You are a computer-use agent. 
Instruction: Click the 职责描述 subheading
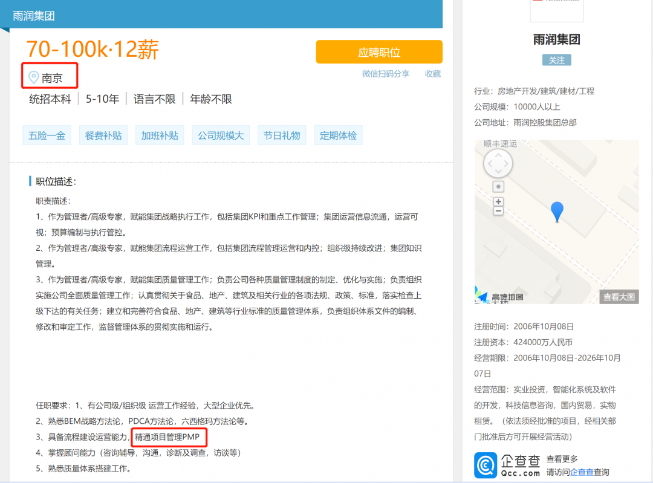click(53, 201)
